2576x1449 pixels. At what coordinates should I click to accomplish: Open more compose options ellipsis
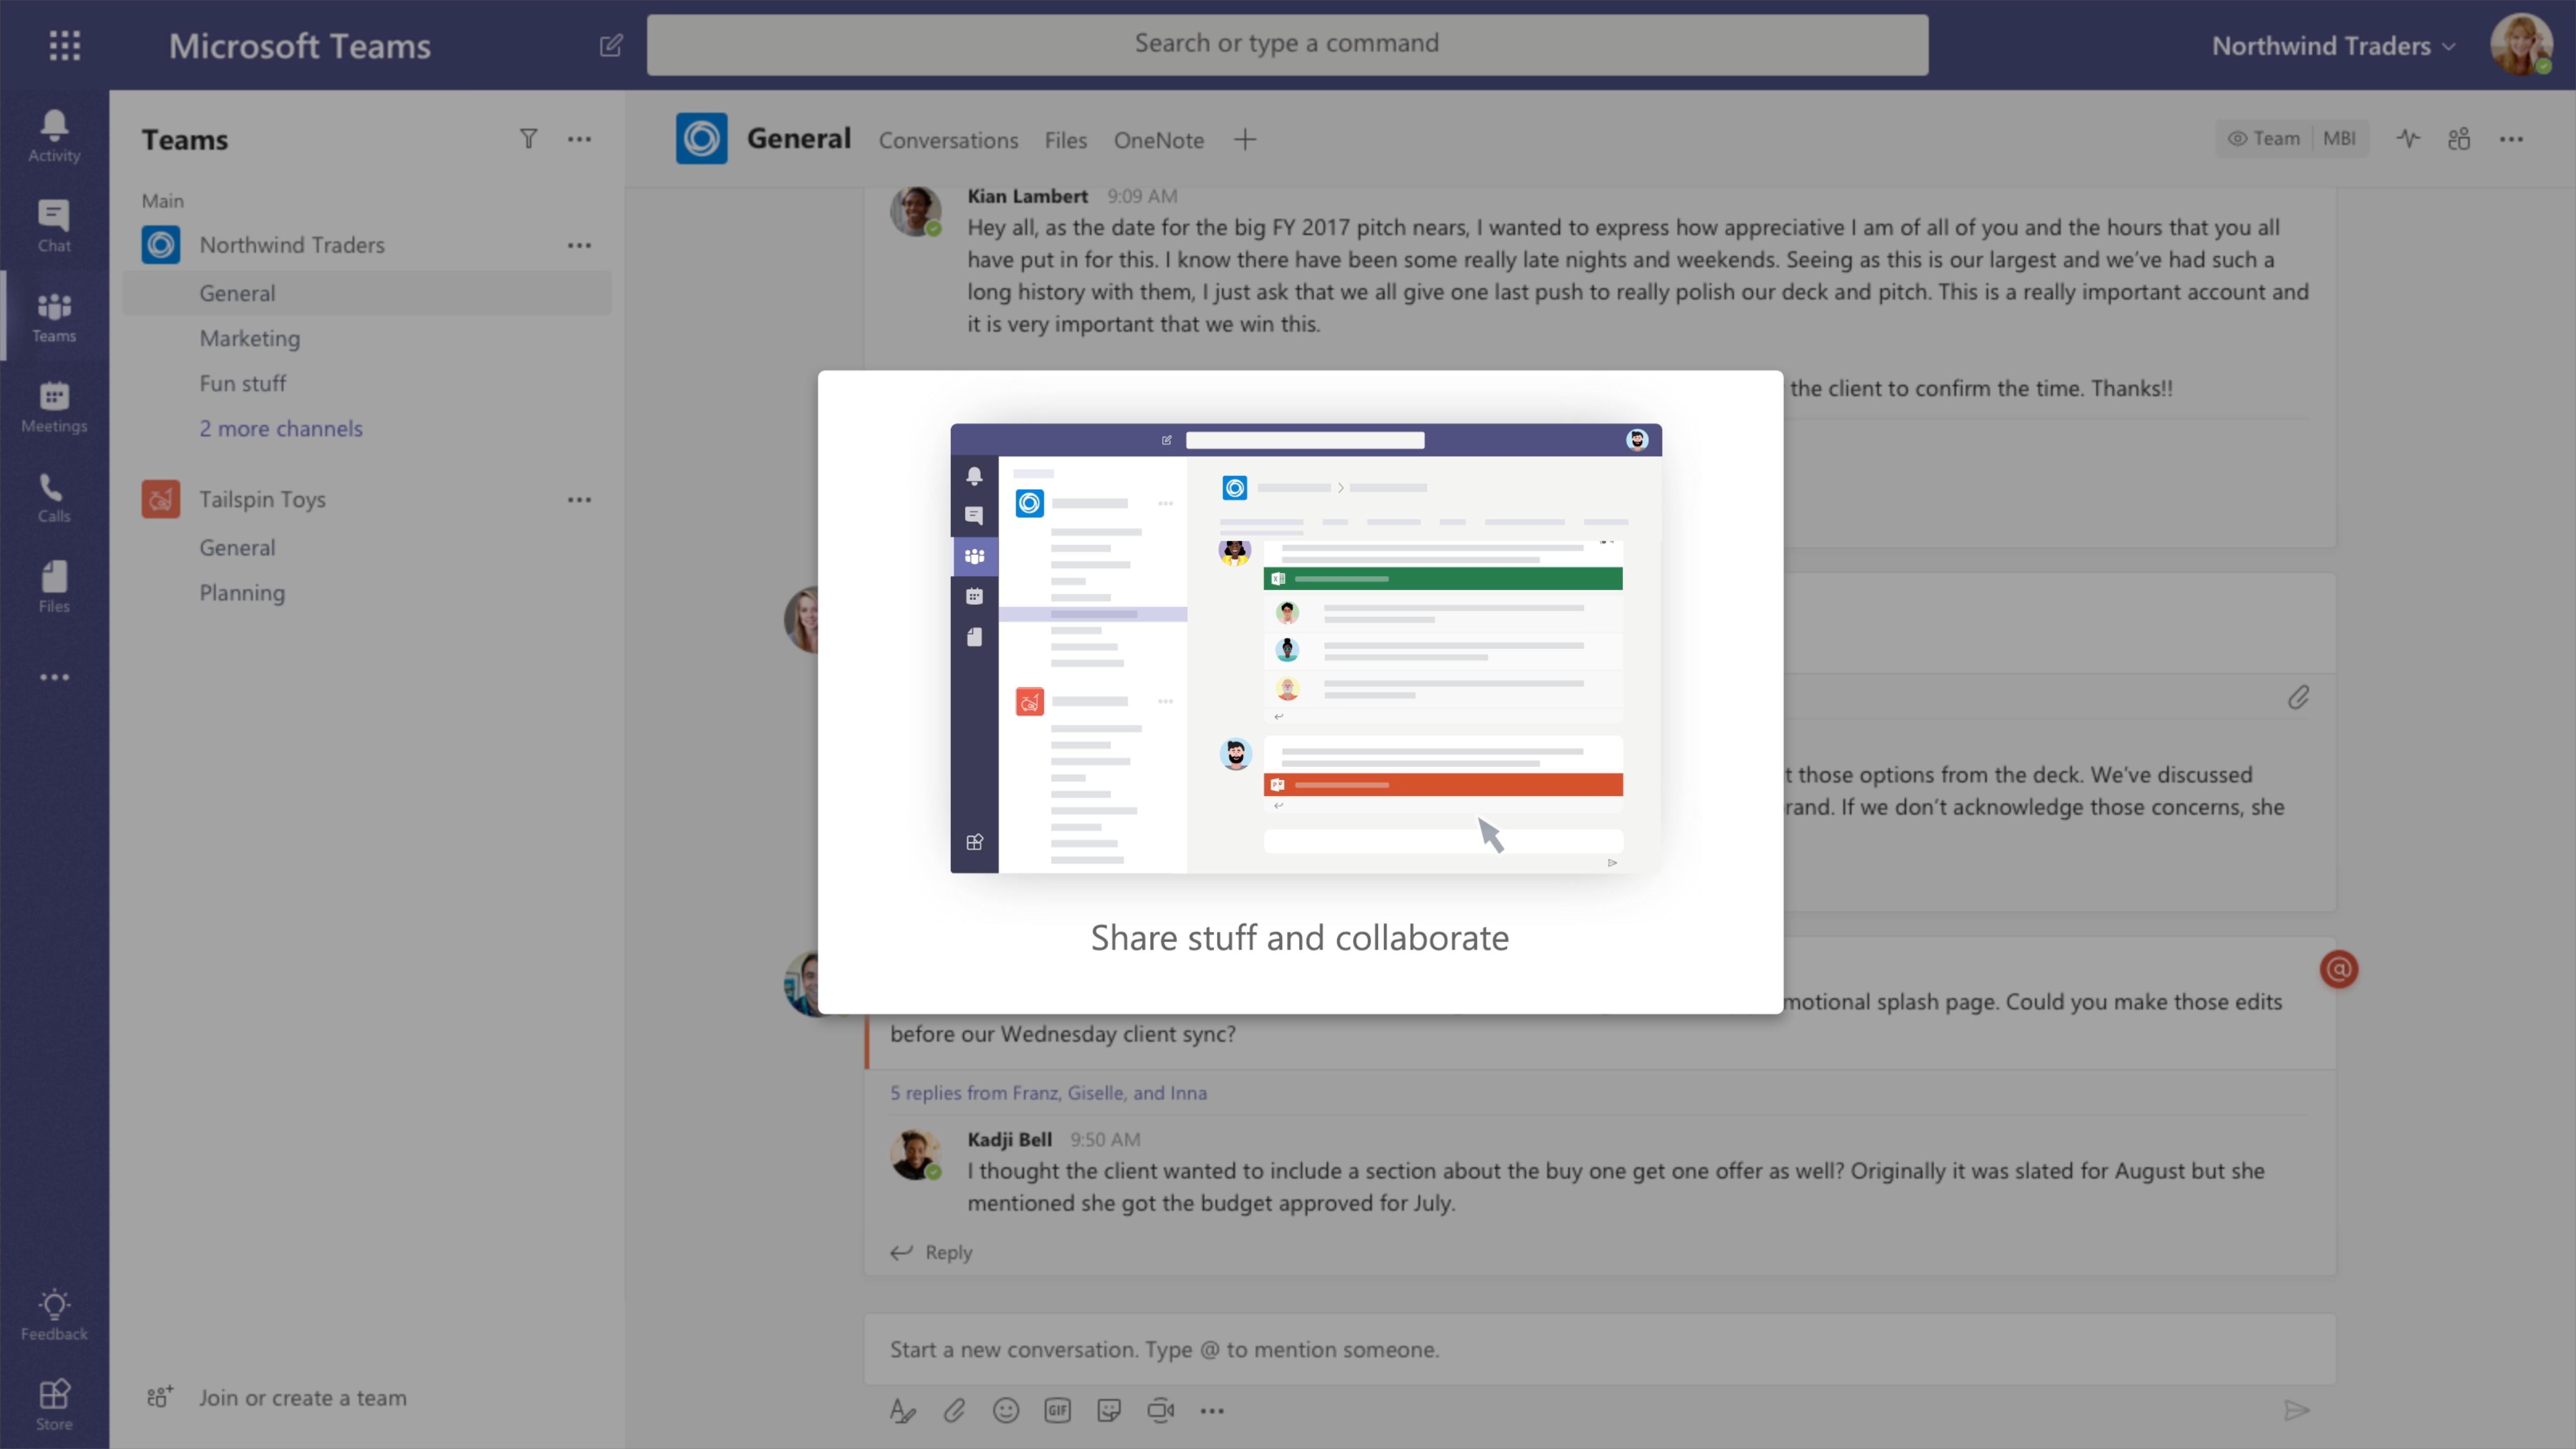coord(1212,1410)
